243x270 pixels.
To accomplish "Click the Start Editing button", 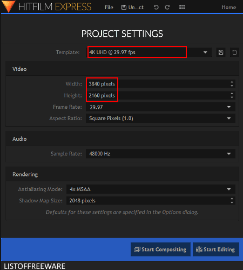I will point(216,249).
